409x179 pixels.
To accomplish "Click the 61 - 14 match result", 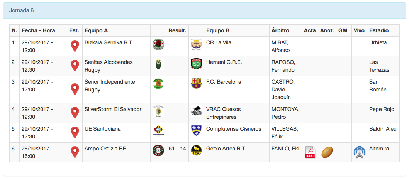I will 177,149.
